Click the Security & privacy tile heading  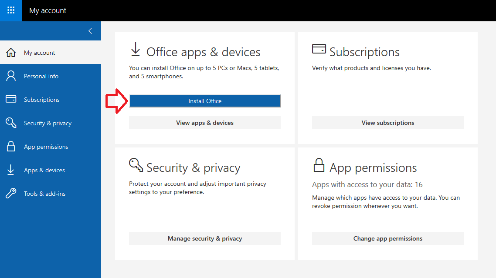[193, 168]
